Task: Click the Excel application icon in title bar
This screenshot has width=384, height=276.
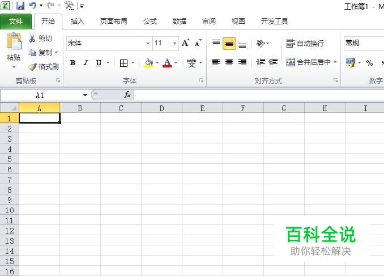Action: pos(6,6)
